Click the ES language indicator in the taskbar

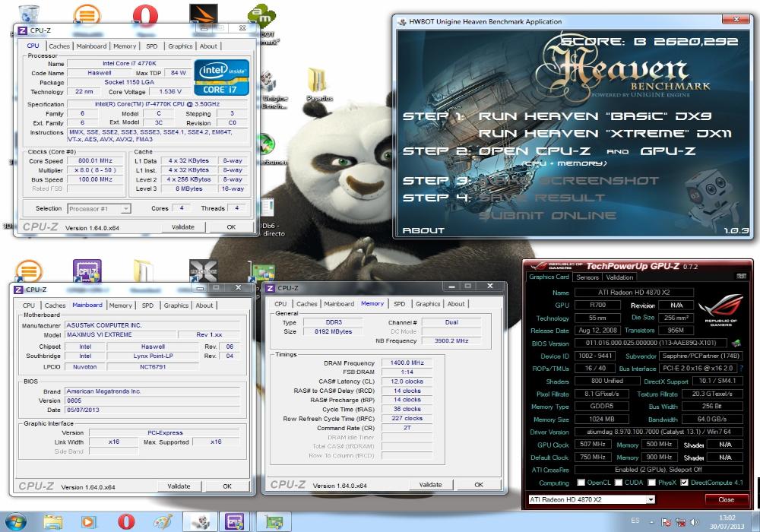click(635, 521)
